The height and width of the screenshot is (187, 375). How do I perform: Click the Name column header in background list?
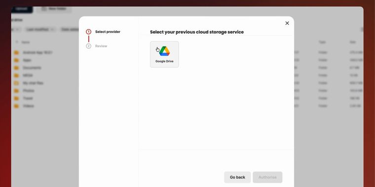(x=26, y=42)
